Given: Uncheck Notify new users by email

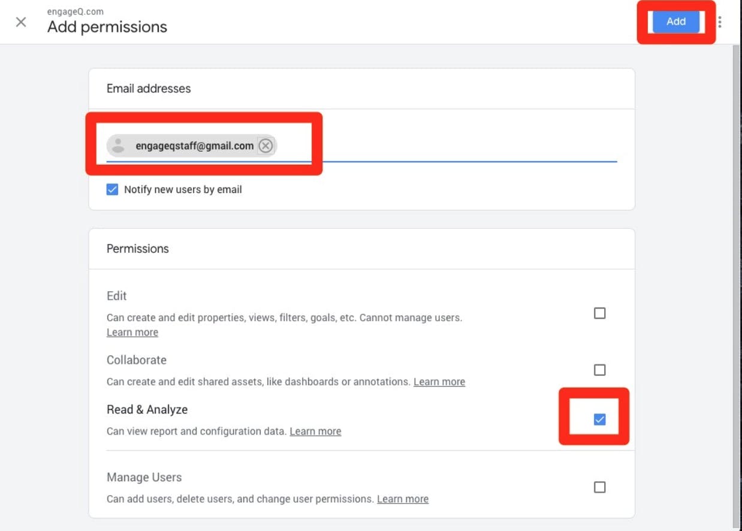Looking at the screenshot, I should 112,190.
